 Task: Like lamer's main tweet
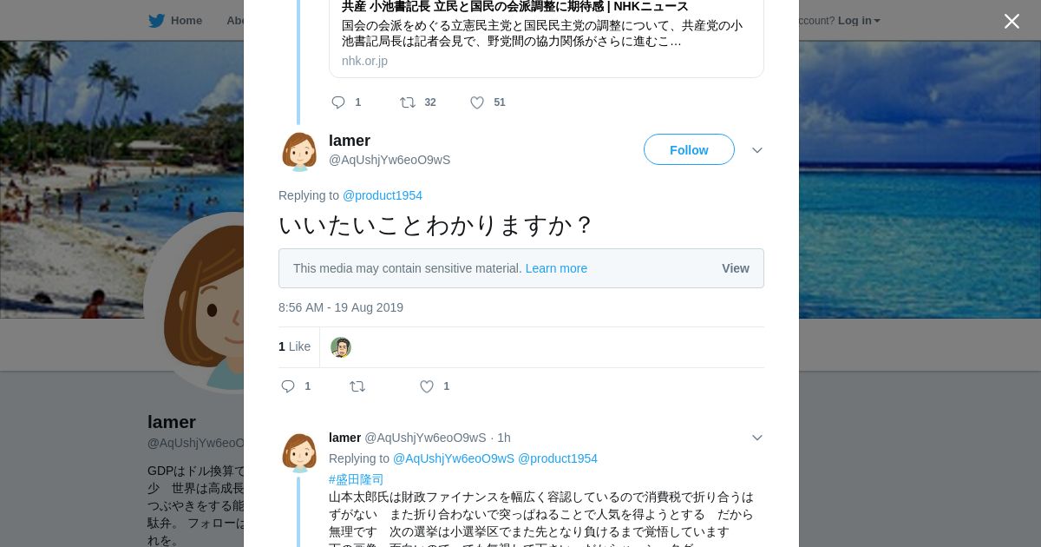pos(427,386)
